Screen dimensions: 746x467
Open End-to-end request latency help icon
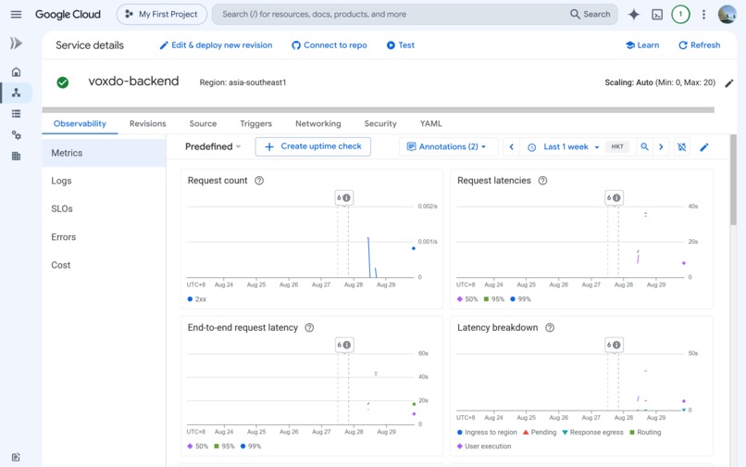pyautogui.click(x=309, y=328)
